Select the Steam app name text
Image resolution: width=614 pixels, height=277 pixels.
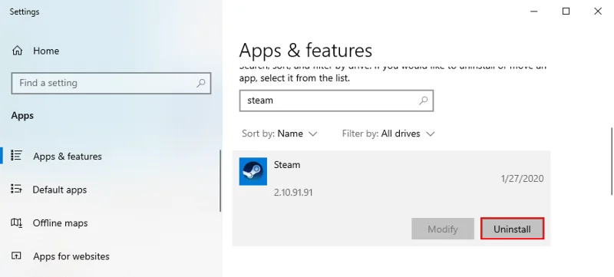(287, 165)
